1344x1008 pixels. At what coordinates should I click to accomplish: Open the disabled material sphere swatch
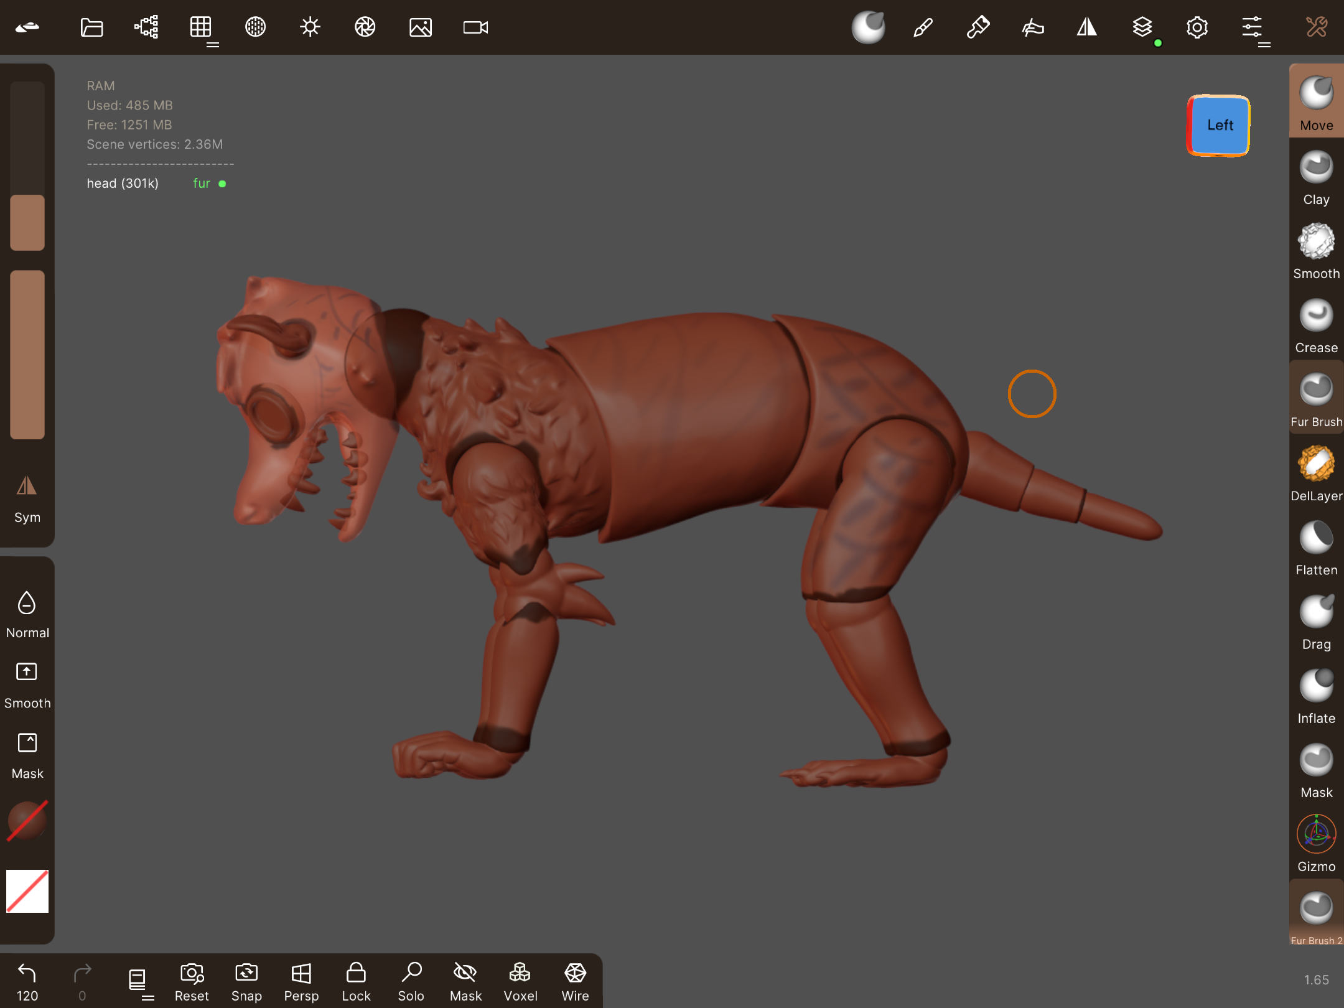tap(27, 821)
